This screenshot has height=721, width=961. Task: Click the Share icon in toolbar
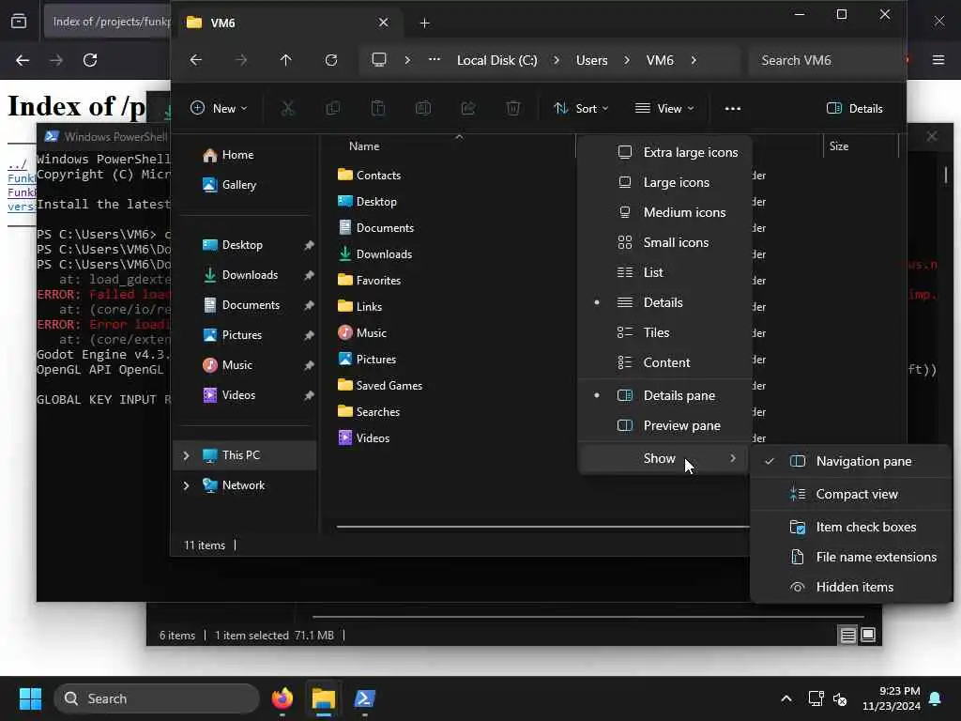pyautogui.click(x=468, y=109)
